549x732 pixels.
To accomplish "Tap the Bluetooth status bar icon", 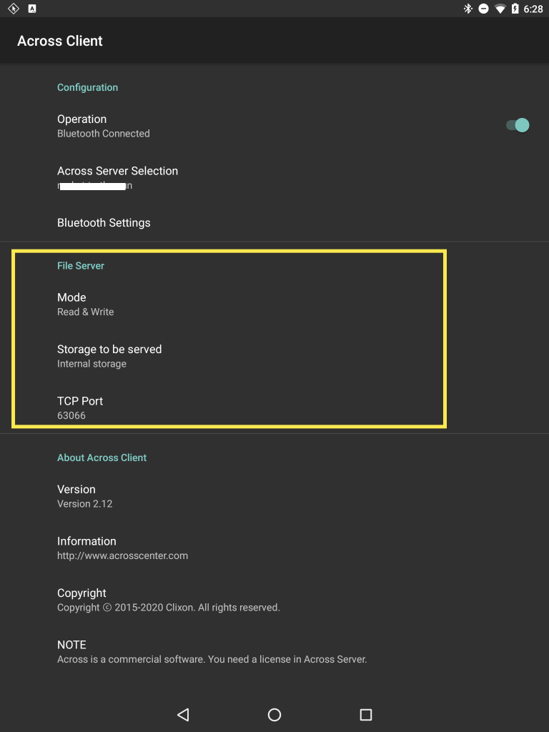I will click(x=468, y=9).
